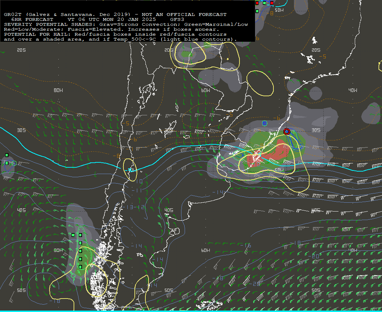Click the yellow dot inside the northern yellow contour
This screenshot has height=312, width=382.
[x=228, y=59]
